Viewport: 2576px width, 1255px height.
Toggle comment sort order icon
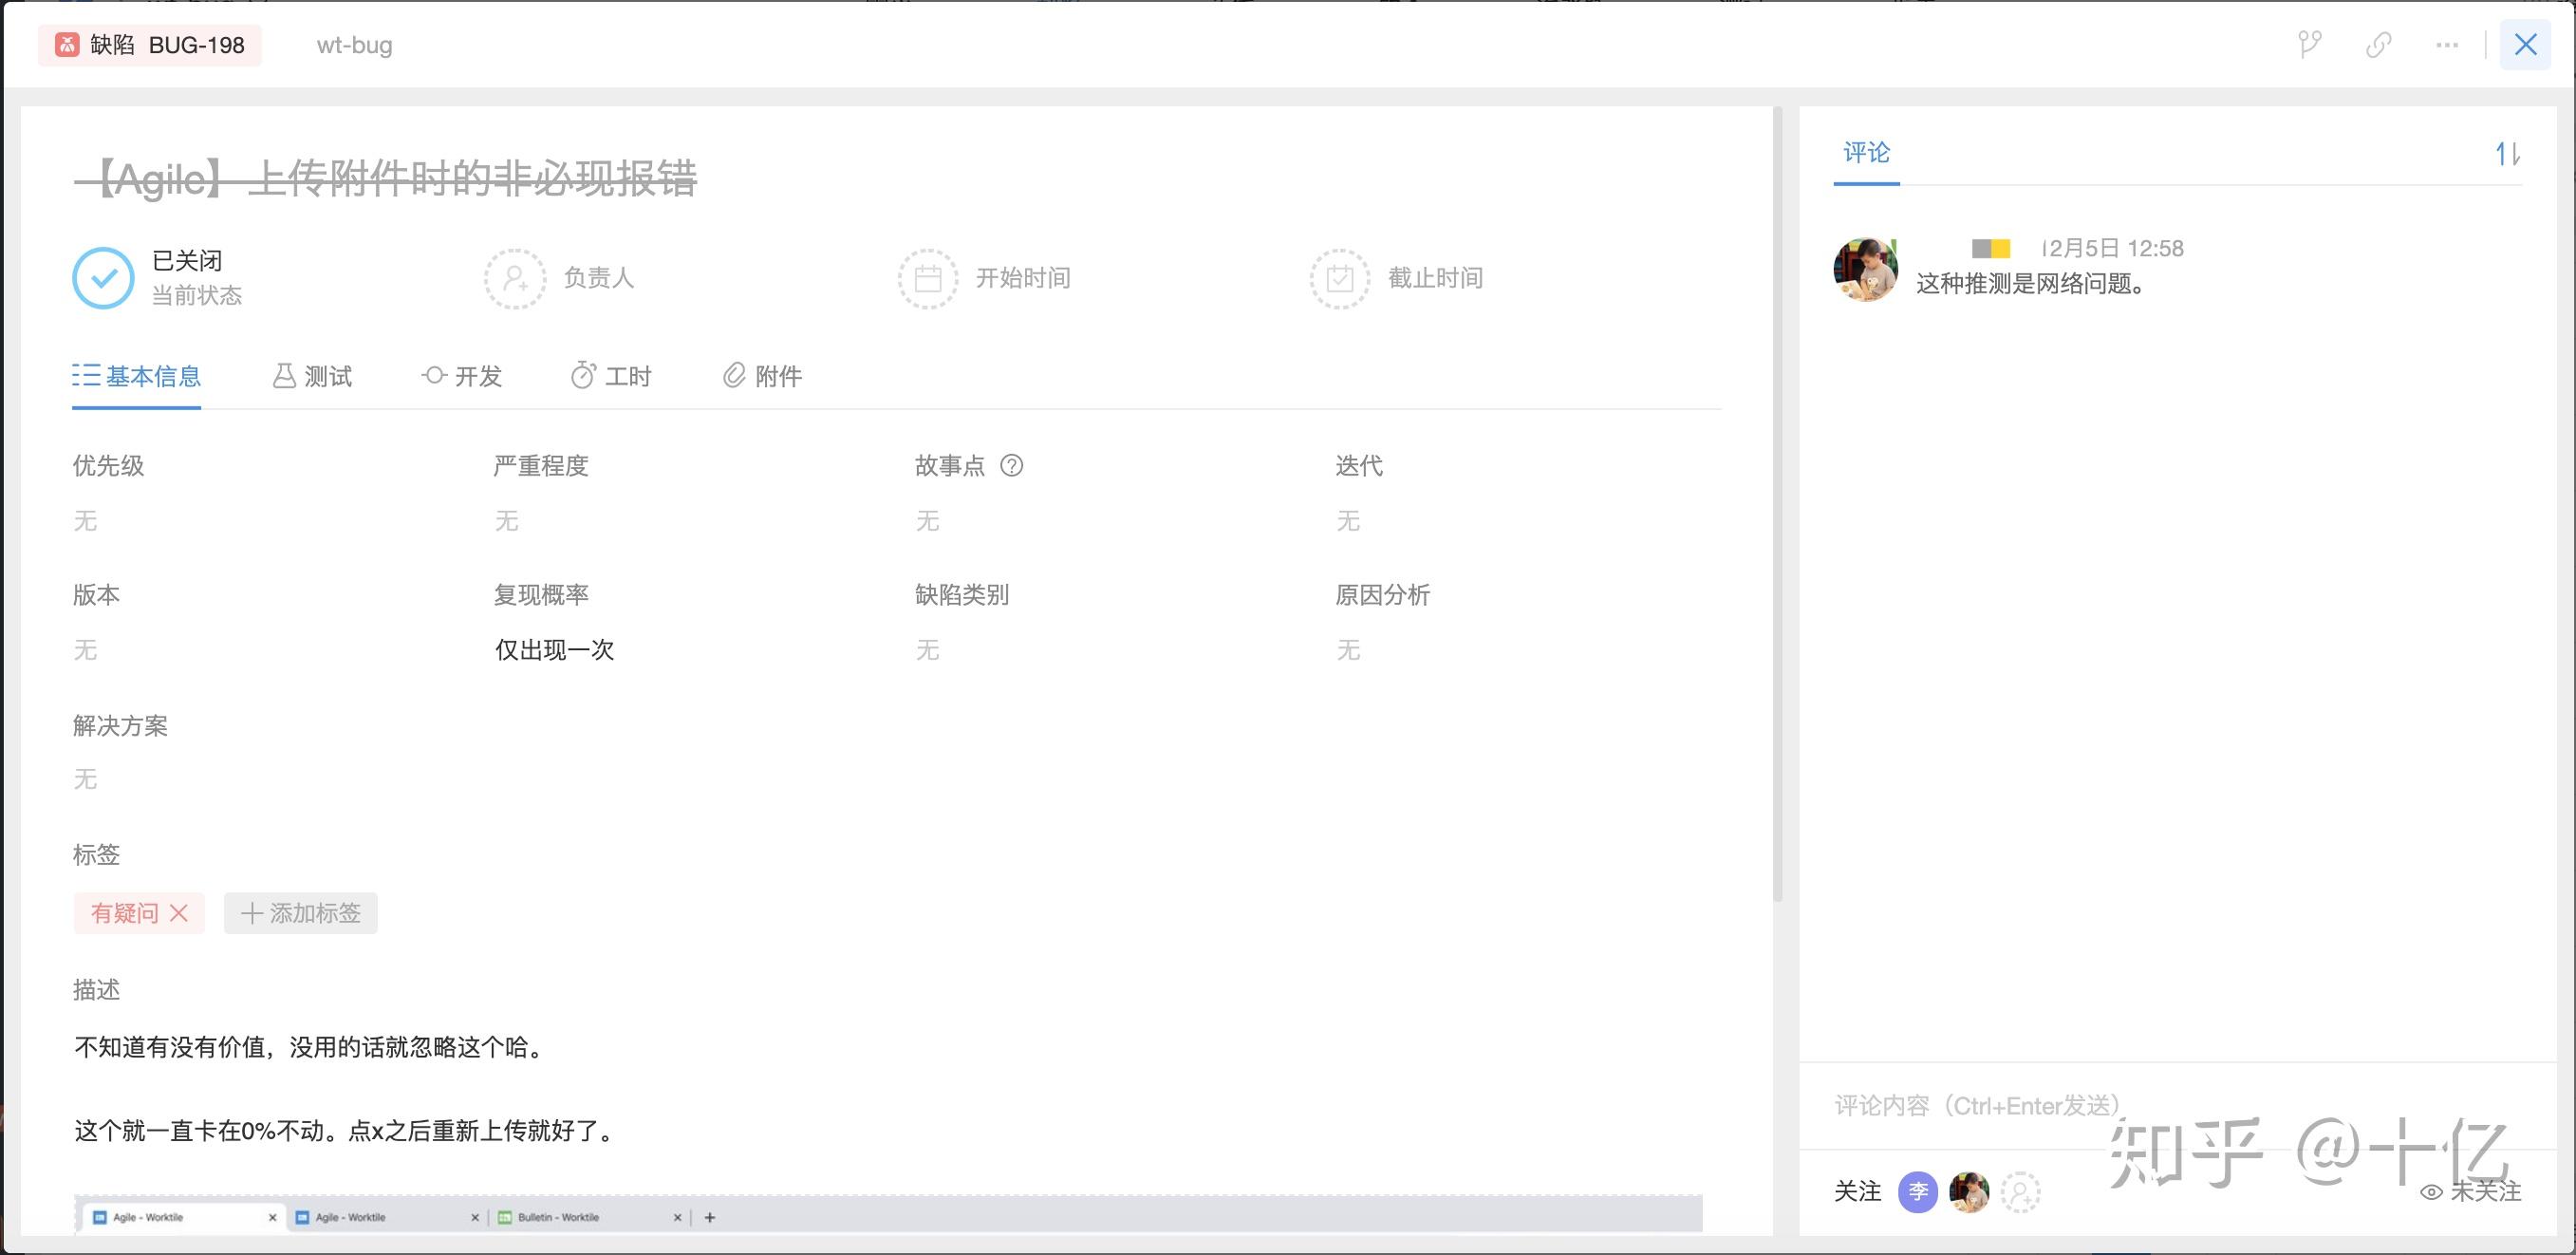coord(2506,154)
